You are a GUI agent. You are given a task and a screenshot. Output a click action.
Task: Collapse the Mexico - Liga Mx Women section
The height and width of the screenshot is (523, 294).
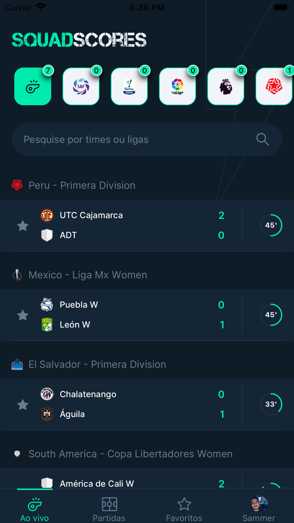(88, 275)
